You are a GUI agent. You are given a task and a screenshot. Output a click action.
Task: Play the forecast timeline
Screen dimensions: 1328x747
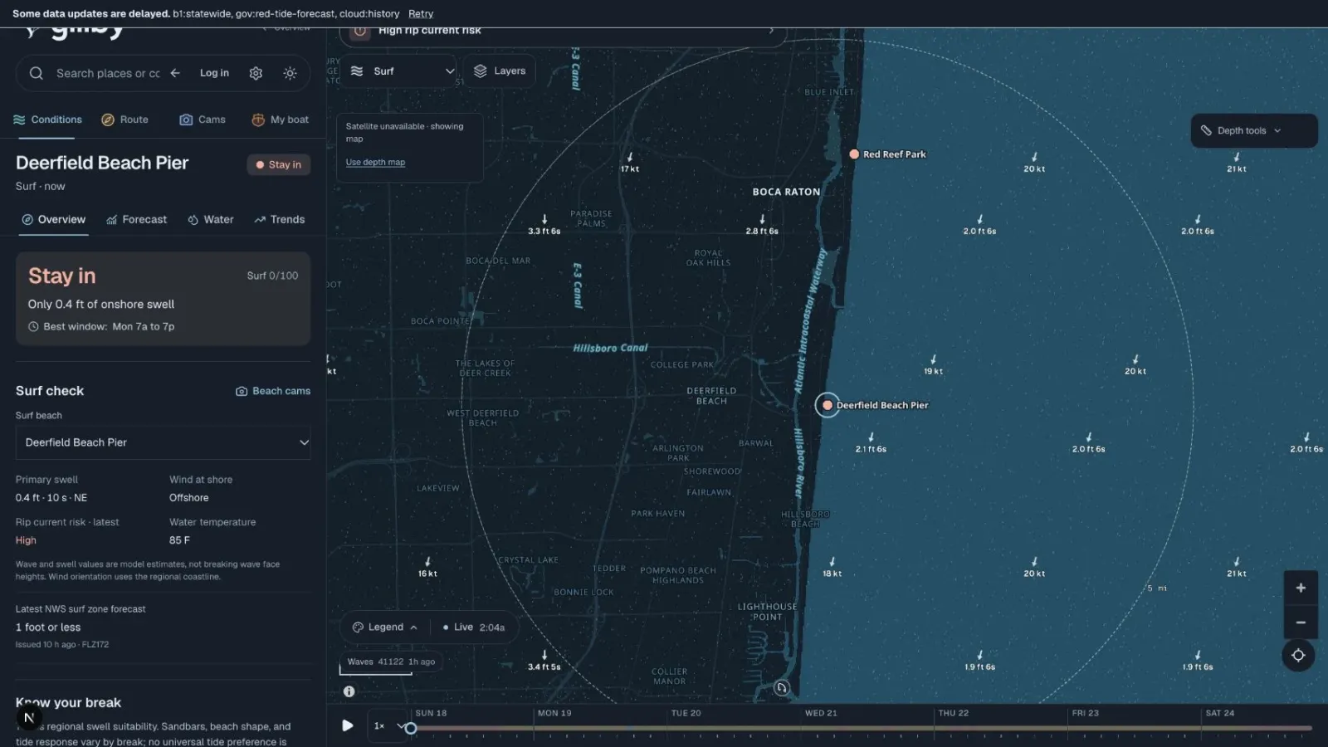tap(347, 725)
